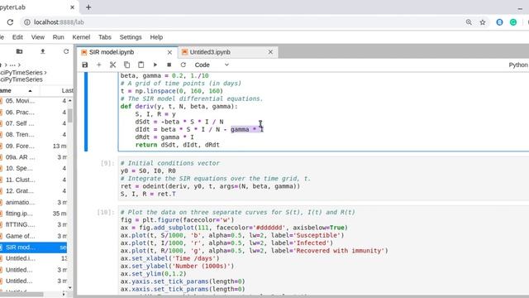Screen dimensions: 529x298
Task: Click the green Grammarly extension icon
Action: [513, 22]
